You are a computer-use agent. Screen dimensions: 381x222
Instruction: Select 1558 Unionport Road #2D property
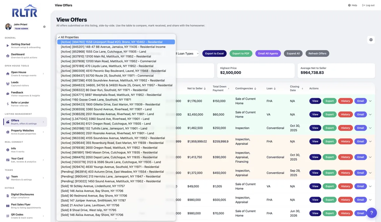pyautogui.click(x=116, y=42)
